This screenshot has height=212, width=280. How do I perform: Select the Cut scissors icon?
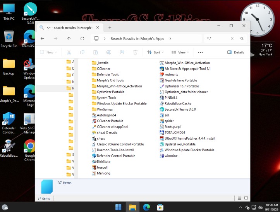pos(69,52)
